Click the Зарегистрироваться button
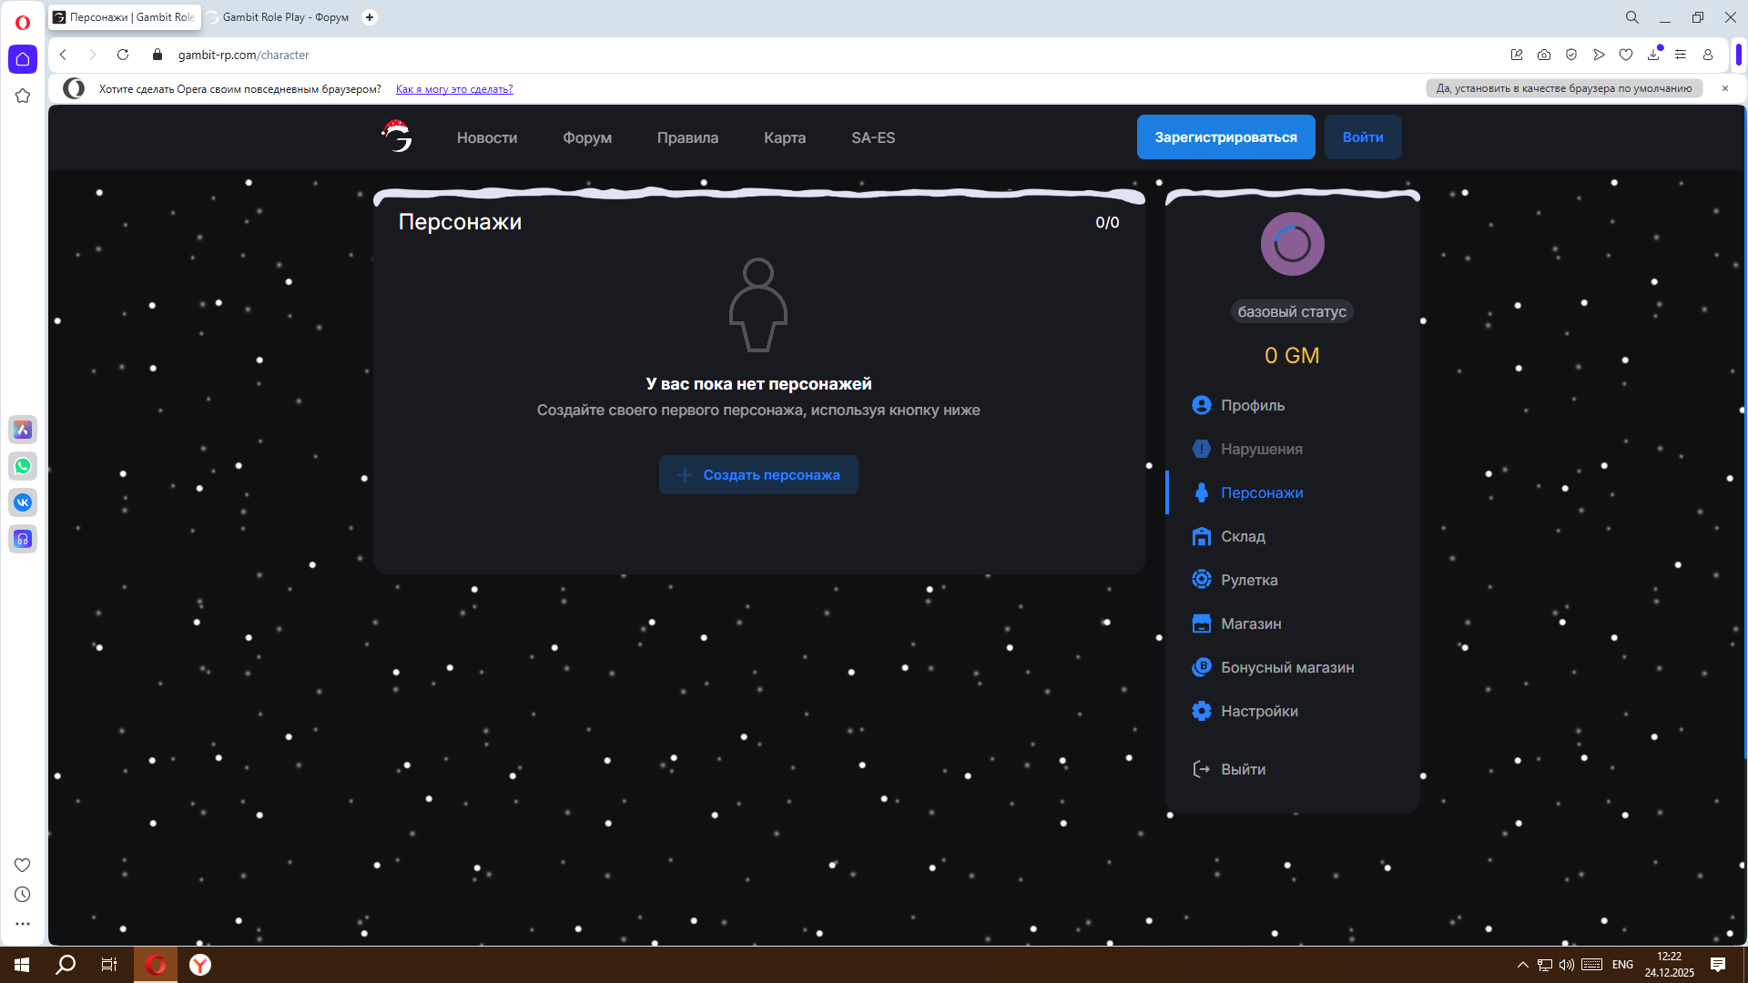The image size is (1748, 983). pyautogui.click(x=1225, y=137)
